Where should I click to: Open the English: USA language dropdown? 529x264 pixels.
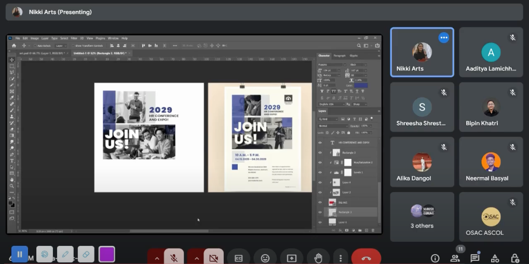[332, 104]
